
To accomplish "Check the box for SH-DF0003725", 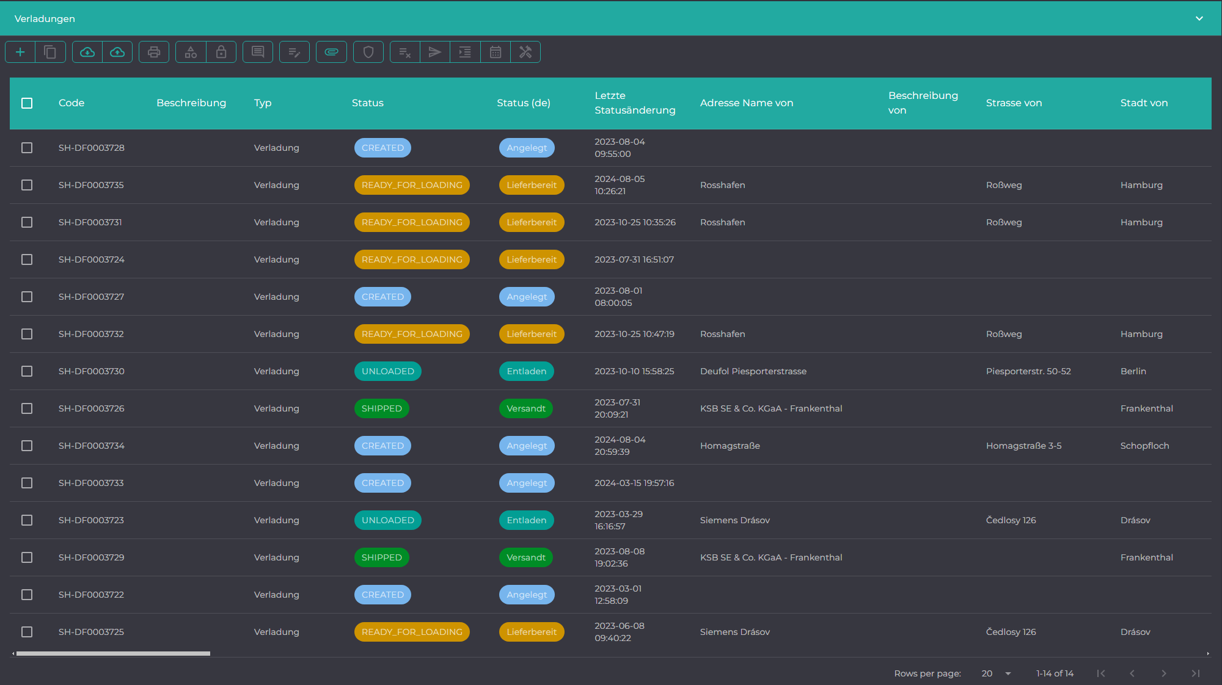I will pyautogui.click(x=27, y=632).
